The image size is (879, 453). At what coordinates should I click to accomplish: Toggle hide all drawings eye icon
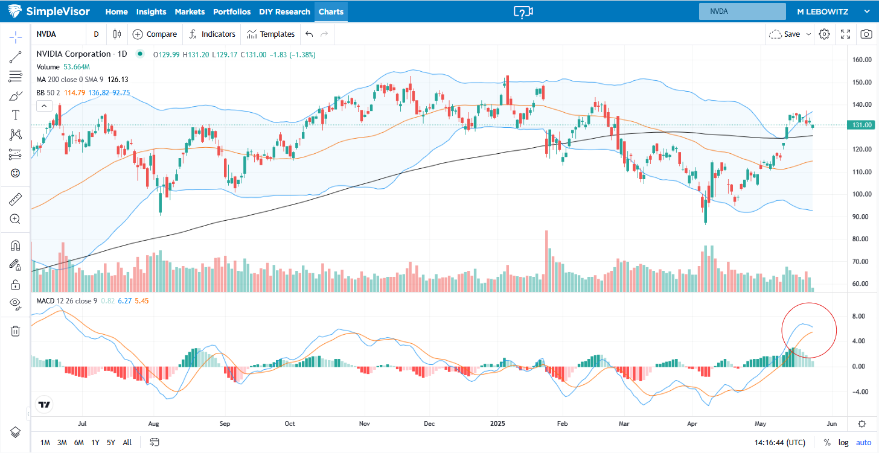click(15, 303)
